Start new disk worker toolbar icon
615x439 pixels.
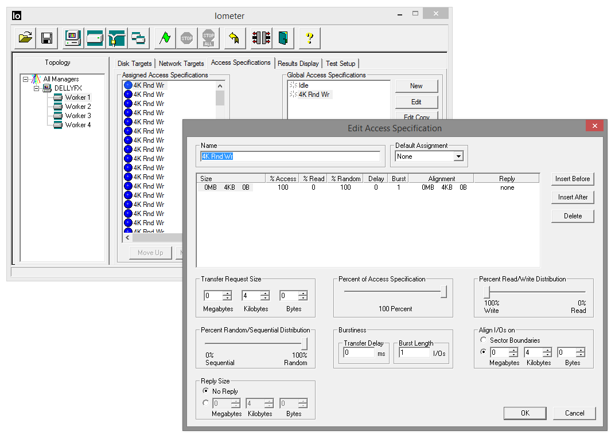[95, 38]
